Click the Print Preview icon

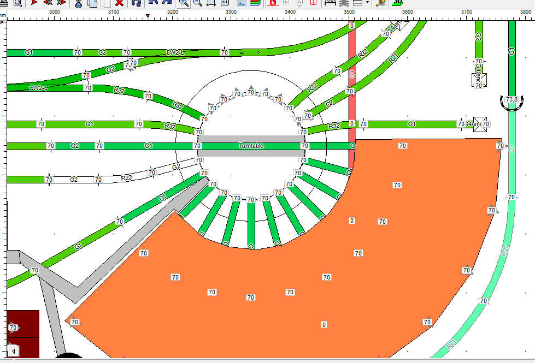coord(17,3)
